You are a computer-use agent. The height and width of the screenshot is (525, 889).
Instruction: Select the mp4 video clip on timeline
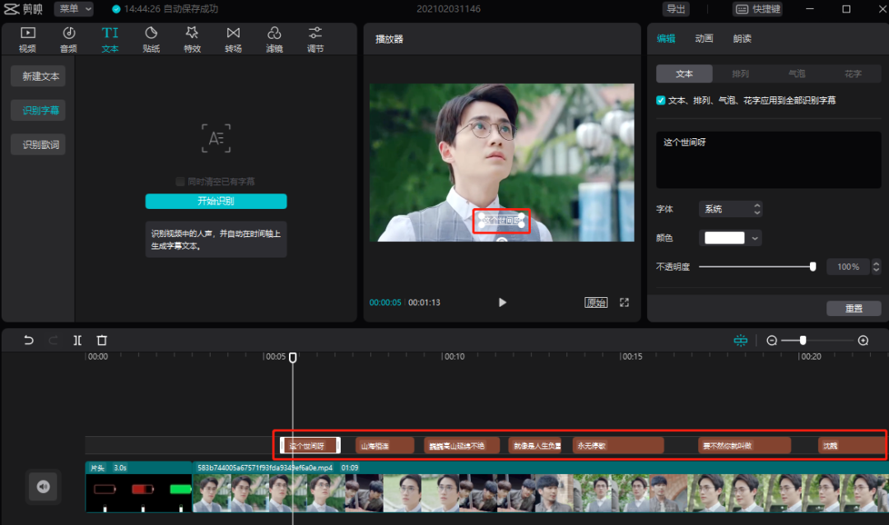point(541,488)
